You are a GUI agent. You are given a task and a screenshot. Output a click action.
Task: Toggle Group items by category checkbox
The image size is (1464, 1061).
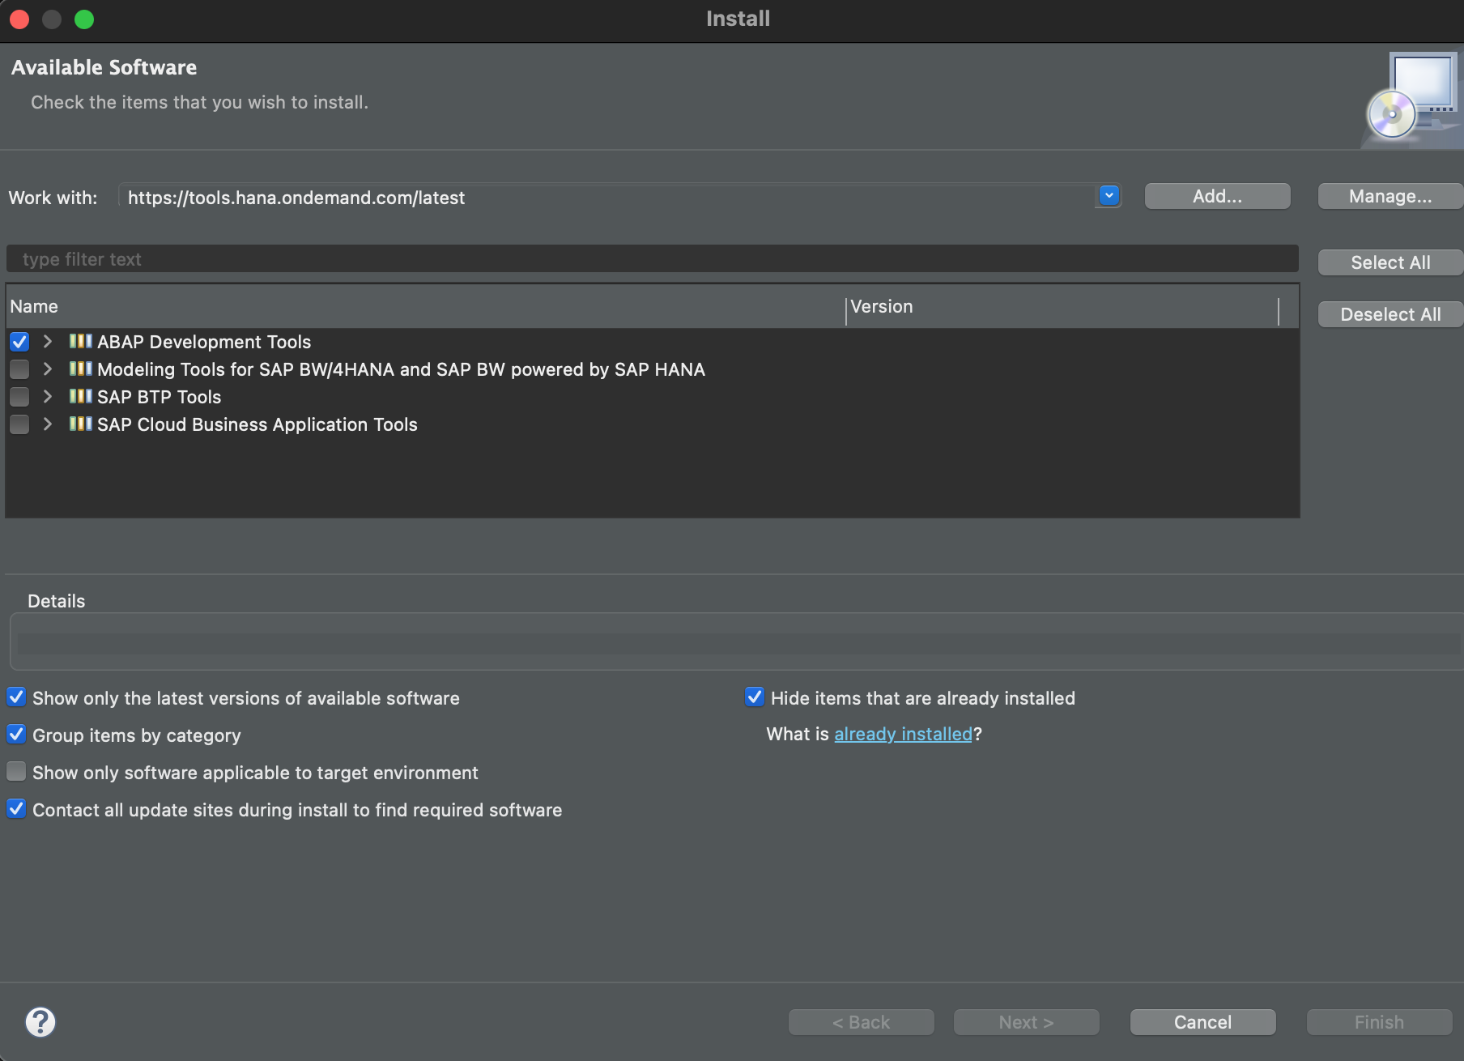[16, 734]
